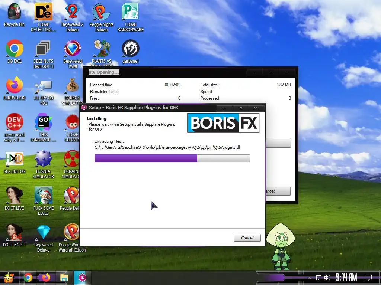Minimize the Boris FX Setup window
Screen dimensions: 381x285
click(224, 108)
